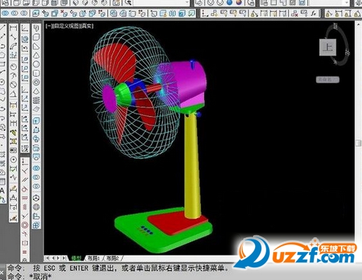The width and height of the screenshot is (362, 280).
Task: Click the Tolerance dimension tool
Action: click(x=13, y=150)
